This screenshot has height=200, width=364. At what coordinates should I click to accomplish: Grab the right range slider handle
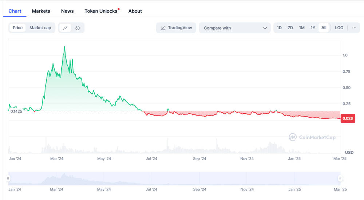[340, 179]
